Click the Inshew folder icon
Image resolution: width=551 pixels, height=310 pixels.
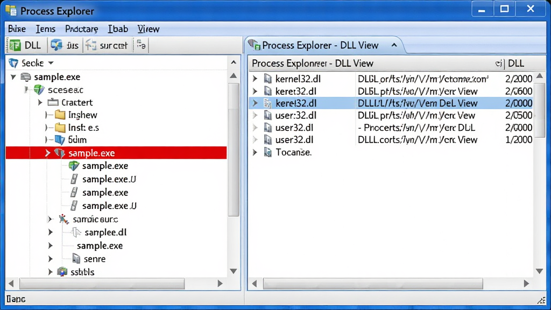pos(60,115)
